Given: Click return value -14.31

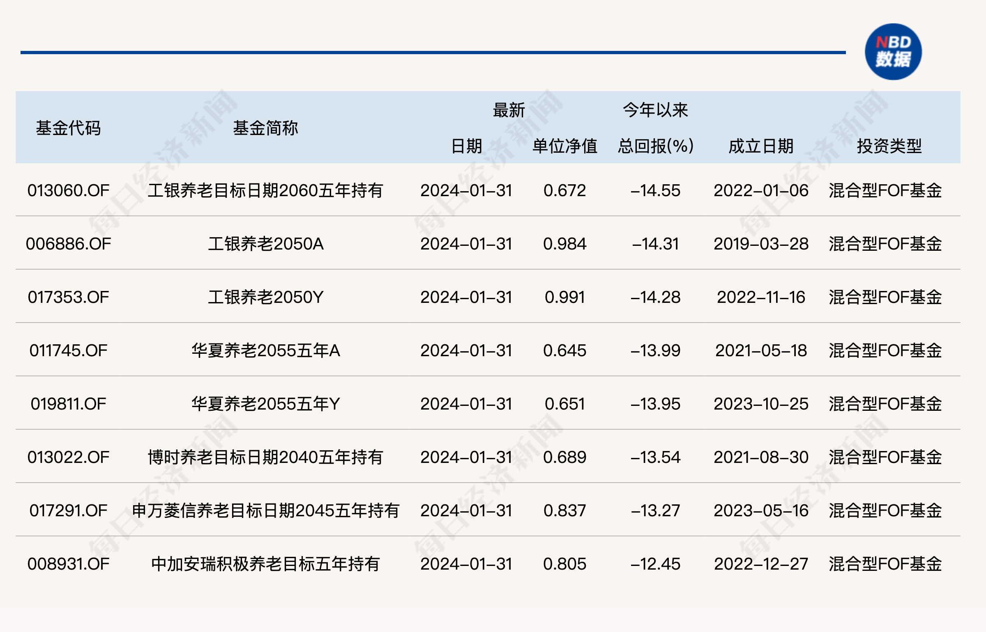Looking at the screenshot, I should click(x=656, y=244).
